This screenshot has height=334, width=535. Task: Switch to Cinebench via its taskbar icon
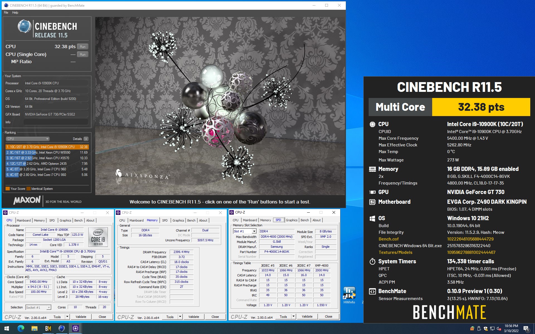[62, 328]
